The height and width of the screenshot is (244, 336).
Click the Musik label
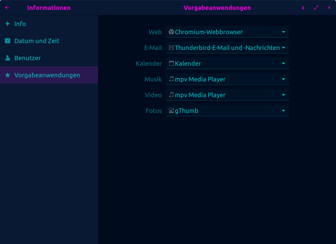click(153, 79)
